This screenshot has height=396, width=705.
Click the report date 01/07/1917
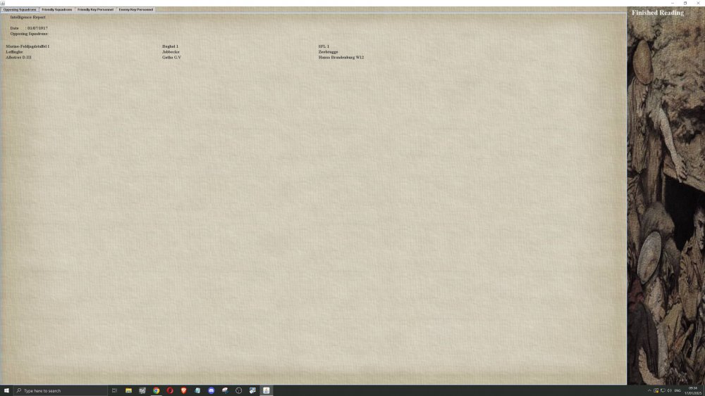37,28
